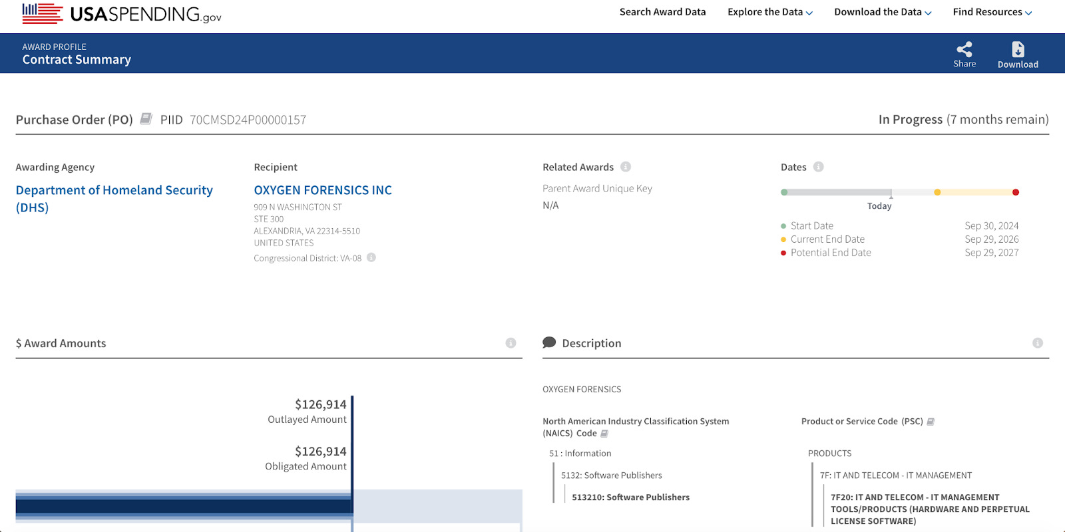Click OXYGEN FORENSICS description text
This screenshot has width=1065, height=532.
582,390
